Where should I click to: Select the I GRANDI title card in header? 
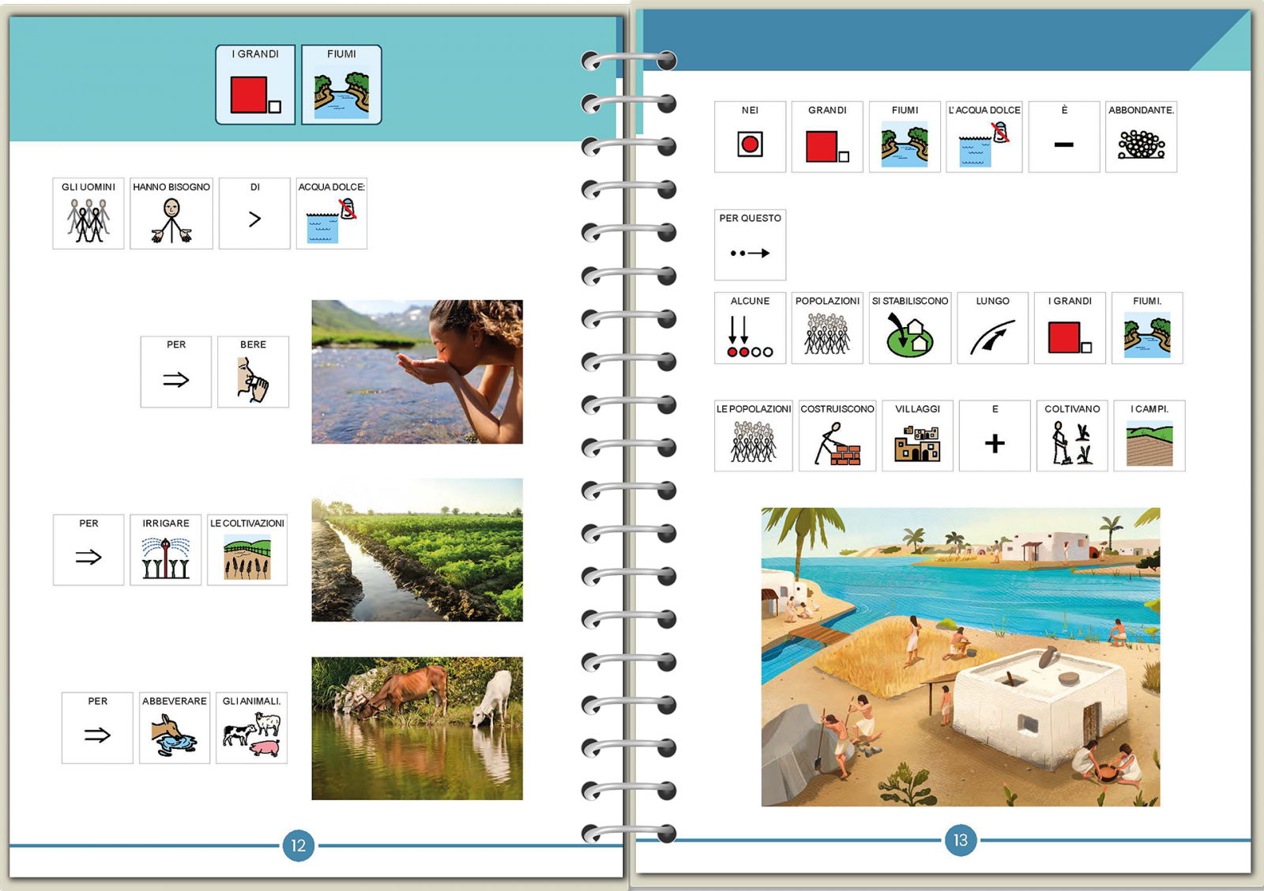click(255, 85)
